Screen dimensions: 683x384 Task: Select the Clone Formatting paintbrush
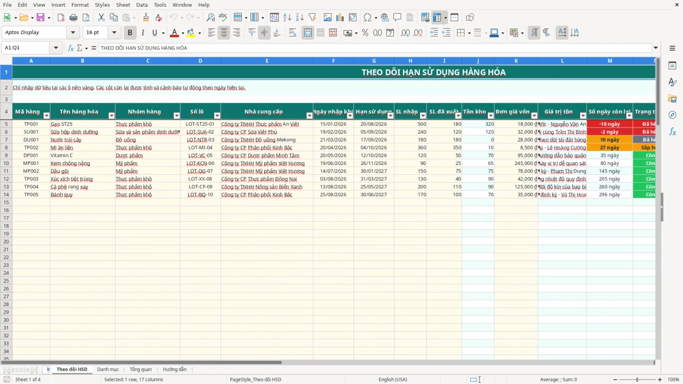click(x=146, y=18)
